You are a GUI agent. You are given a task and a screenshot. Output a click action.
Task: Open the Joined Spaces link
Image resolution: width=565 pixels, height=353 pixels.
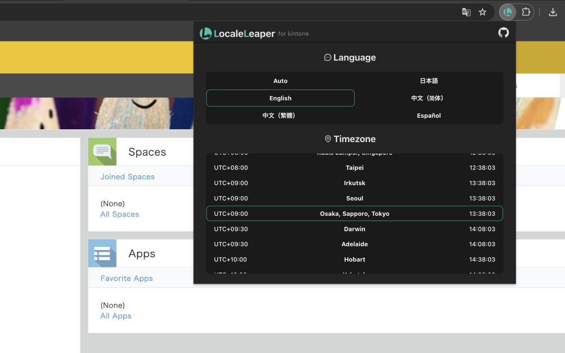pyautogui.click(x=128, y=176)
